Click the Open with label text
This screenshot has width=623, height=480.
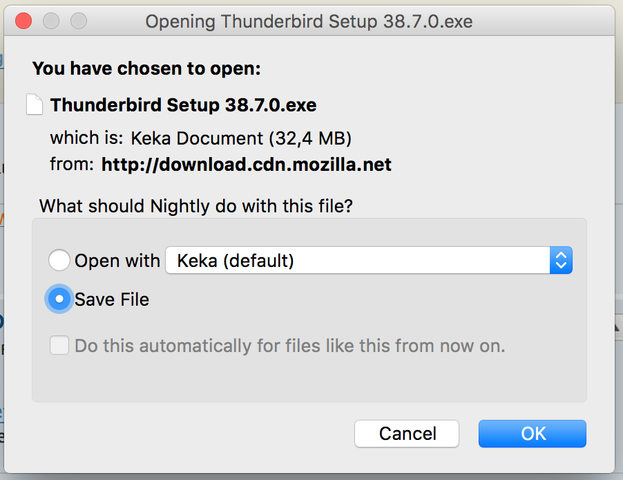pos(117,261)
